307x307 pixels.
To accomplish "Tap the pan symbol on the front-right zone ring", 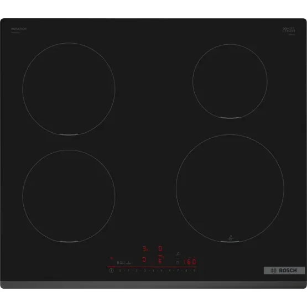I will pyautogui.click(x=231, y=238).
